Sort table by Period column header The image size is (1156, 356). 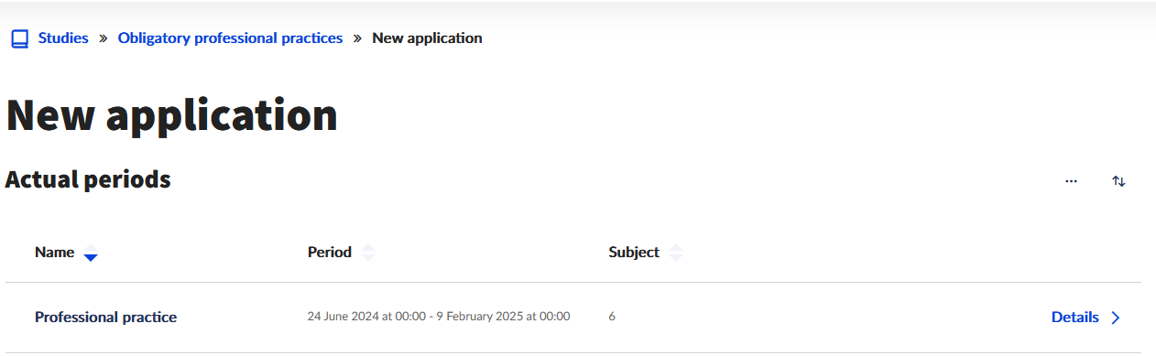330,253
